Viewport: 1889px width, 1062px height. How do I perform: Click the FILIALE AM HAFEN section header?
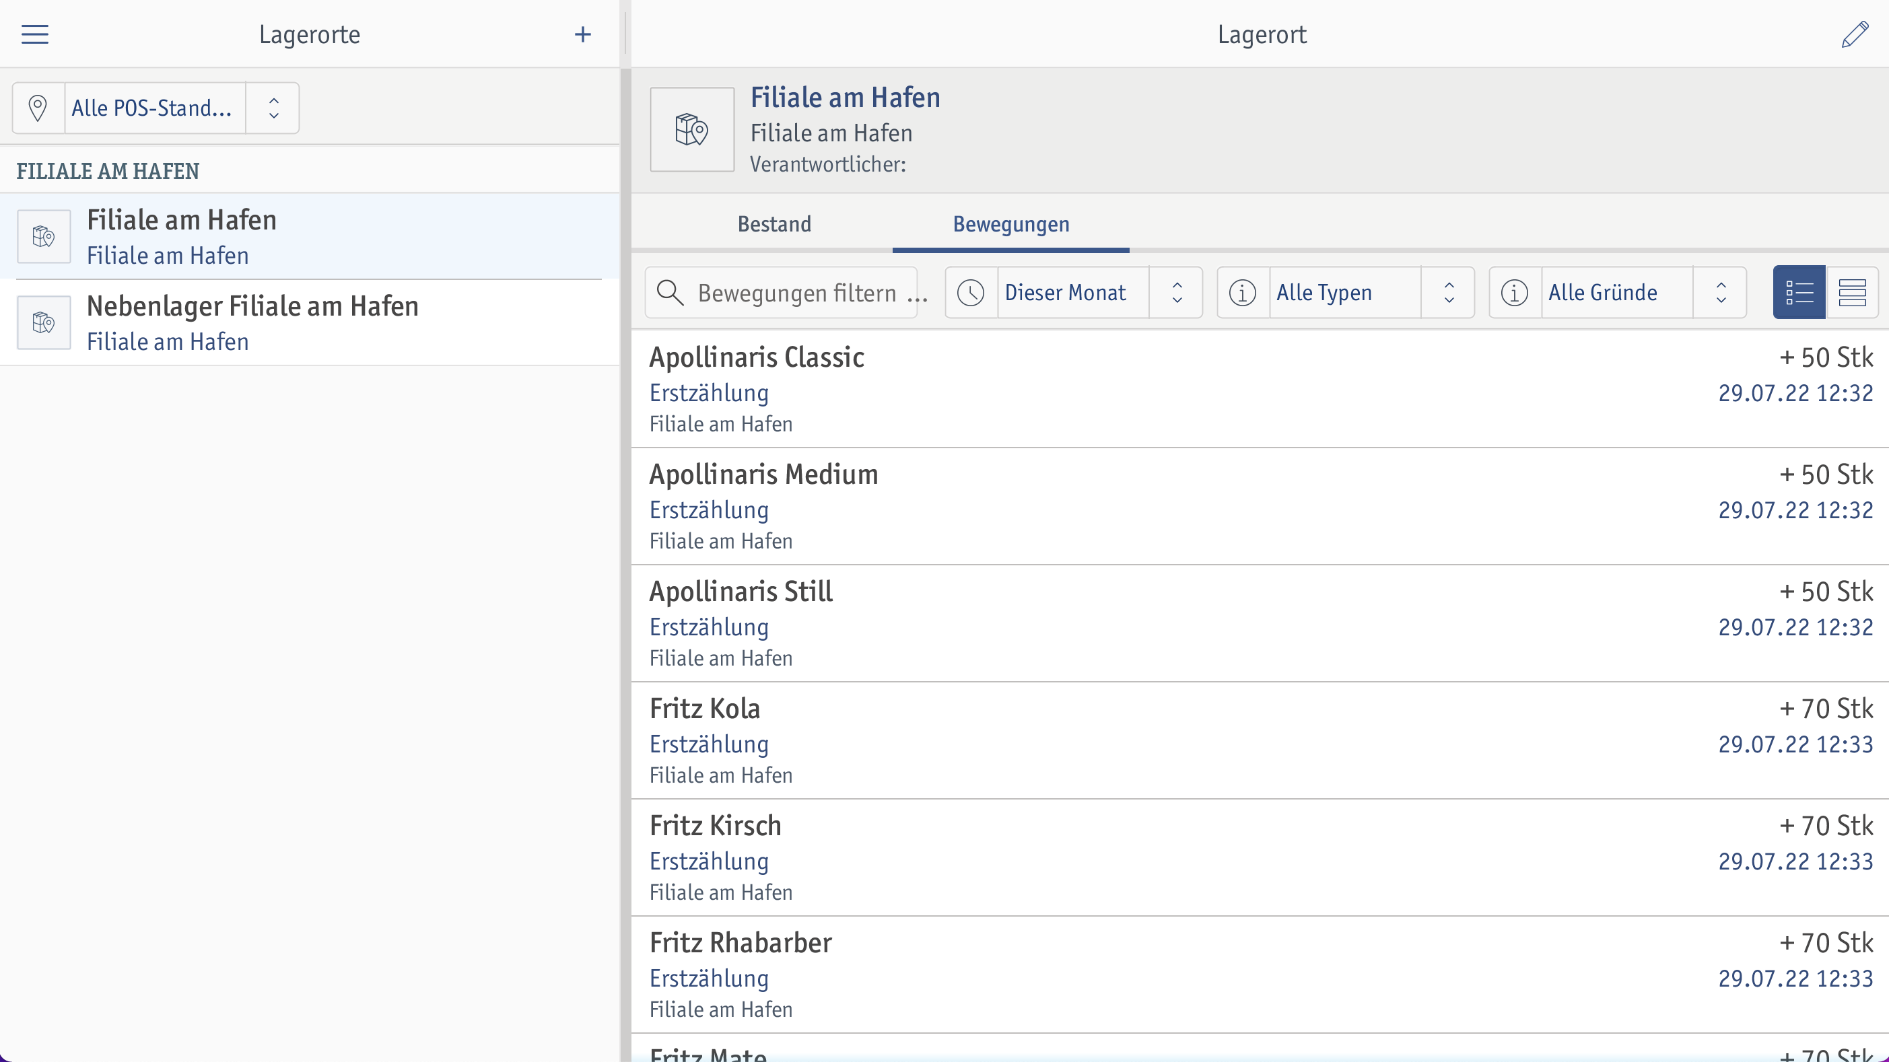tap(108, 171)
